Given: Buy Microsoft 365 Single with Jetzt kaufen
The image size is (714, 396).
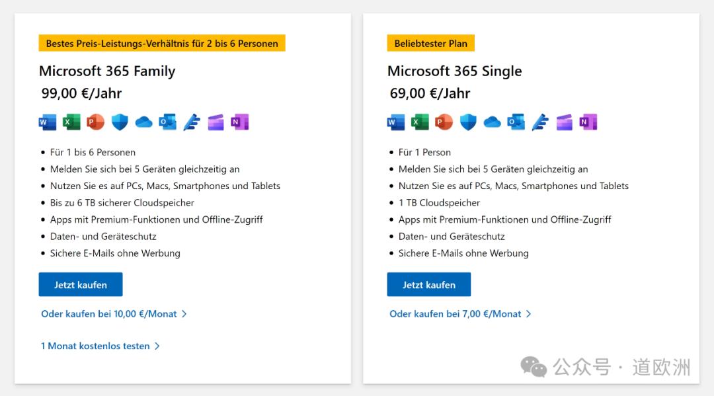Looking at the screenshot, I should click(429, 284).
